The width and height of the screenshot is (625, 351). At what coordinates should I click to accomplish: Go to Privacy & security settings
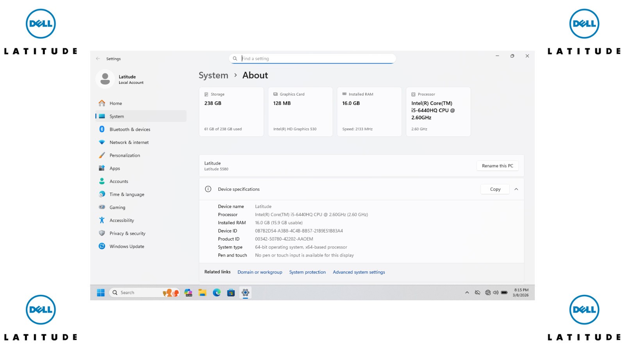(141, 233)
